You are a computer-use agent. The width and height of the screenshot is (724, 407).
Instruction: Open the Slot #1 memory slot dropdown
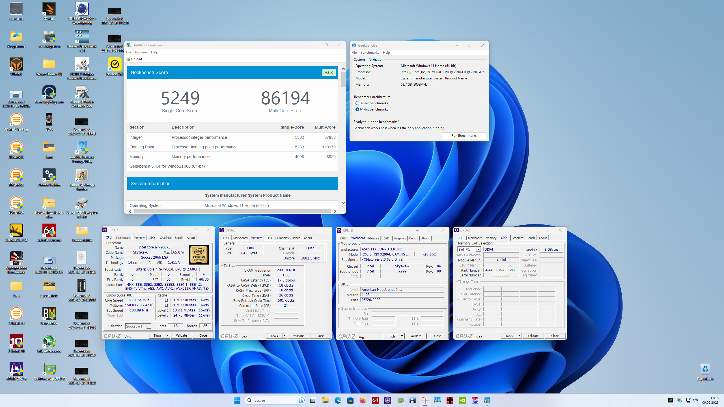[478, 249]
